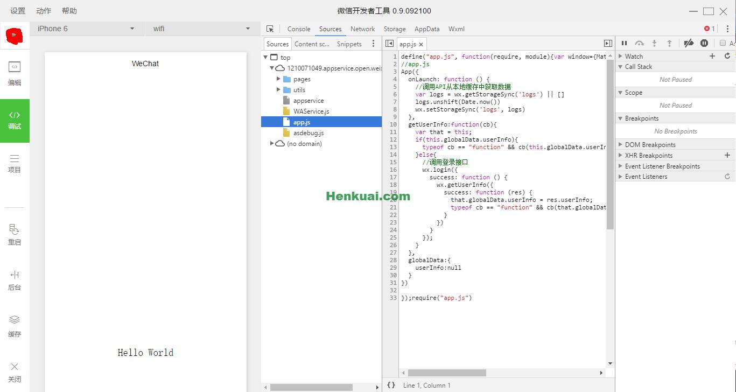
Task: Close the app.js editor tab
Action: [421, 44]
